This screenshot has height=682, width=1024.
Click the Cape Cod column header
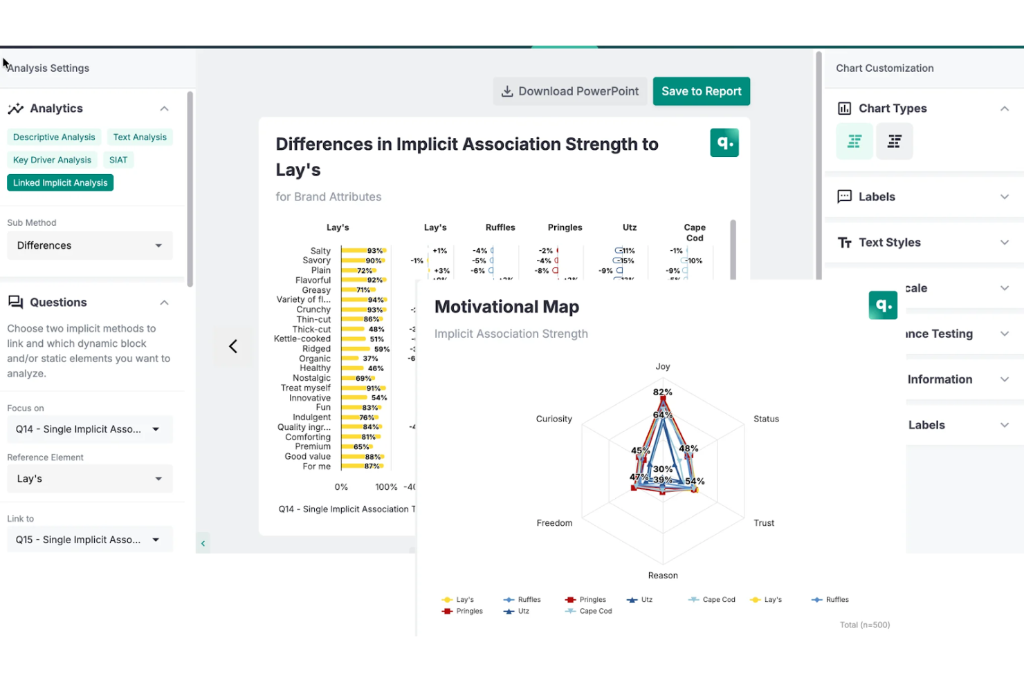pos(695,233)
